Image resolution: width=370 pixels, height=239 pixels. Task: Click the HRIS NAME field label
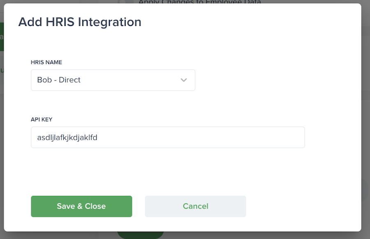pyautogui.click(x=46, y=63)
